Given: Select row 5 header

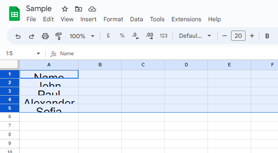Looking at the screenshot, I should 9,108.
